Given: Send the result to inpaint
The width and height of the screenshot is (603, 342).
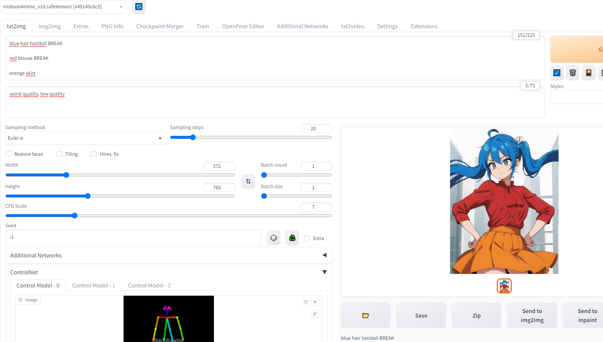Looking at the screenshot, I should (587, 315).
